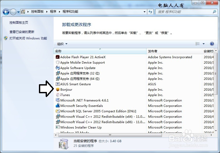Select the iTunes program name

click(65, 95)
